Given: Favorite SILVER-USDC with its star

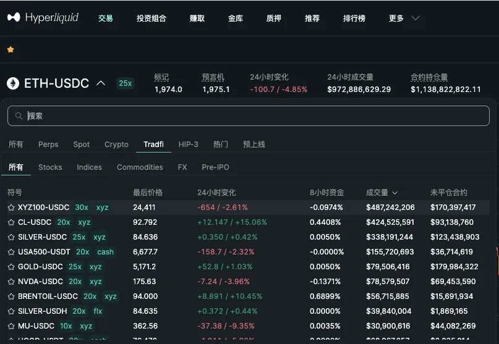Looking at the screenshot, I should pos(11,237).
